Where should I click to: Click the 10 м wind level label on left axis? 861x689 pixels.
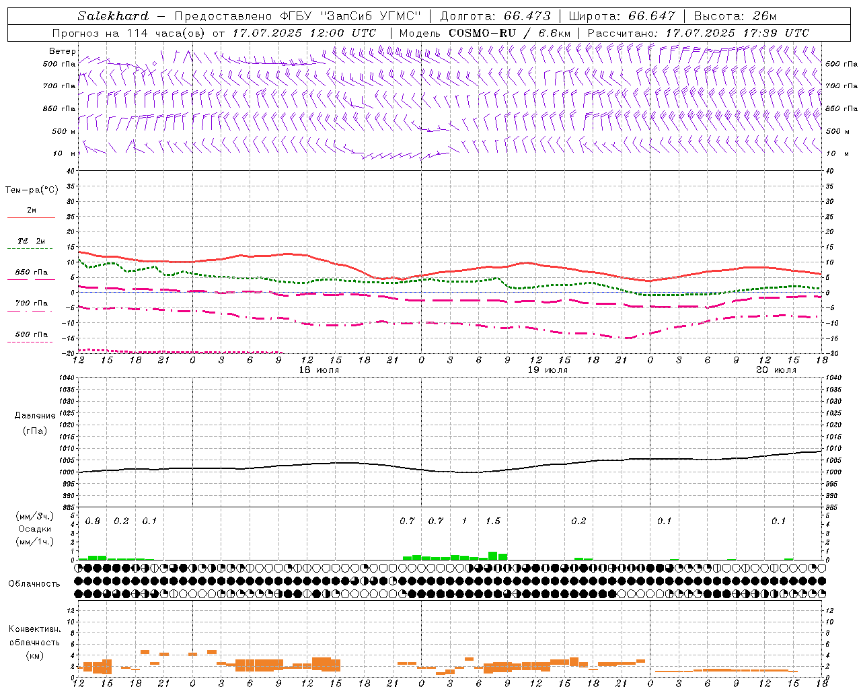[64, 153]
